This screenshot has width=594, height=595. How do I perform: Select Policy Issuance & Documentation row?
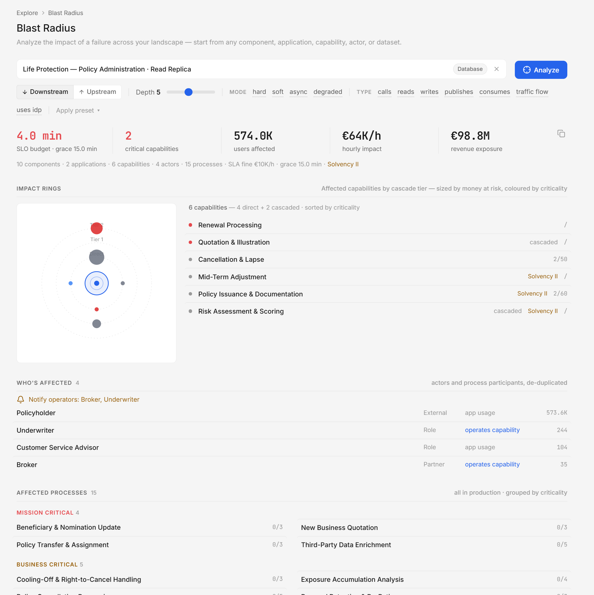pyautogui.click(x=378, y=294)
